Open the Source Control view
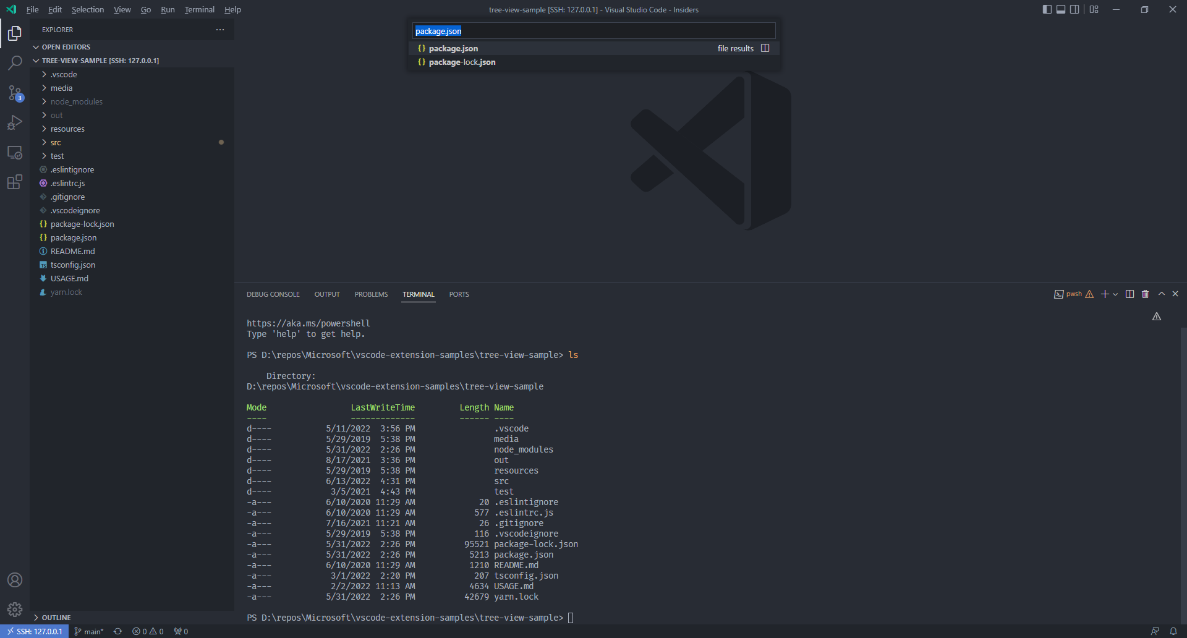 pyautogui.click(x=15, y=93)
